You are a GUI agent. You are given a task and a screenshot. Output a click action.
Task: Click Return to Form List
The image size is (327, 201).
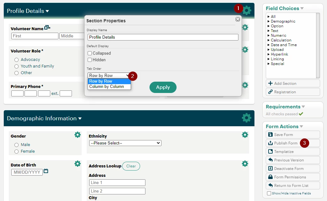coord(293,186)
